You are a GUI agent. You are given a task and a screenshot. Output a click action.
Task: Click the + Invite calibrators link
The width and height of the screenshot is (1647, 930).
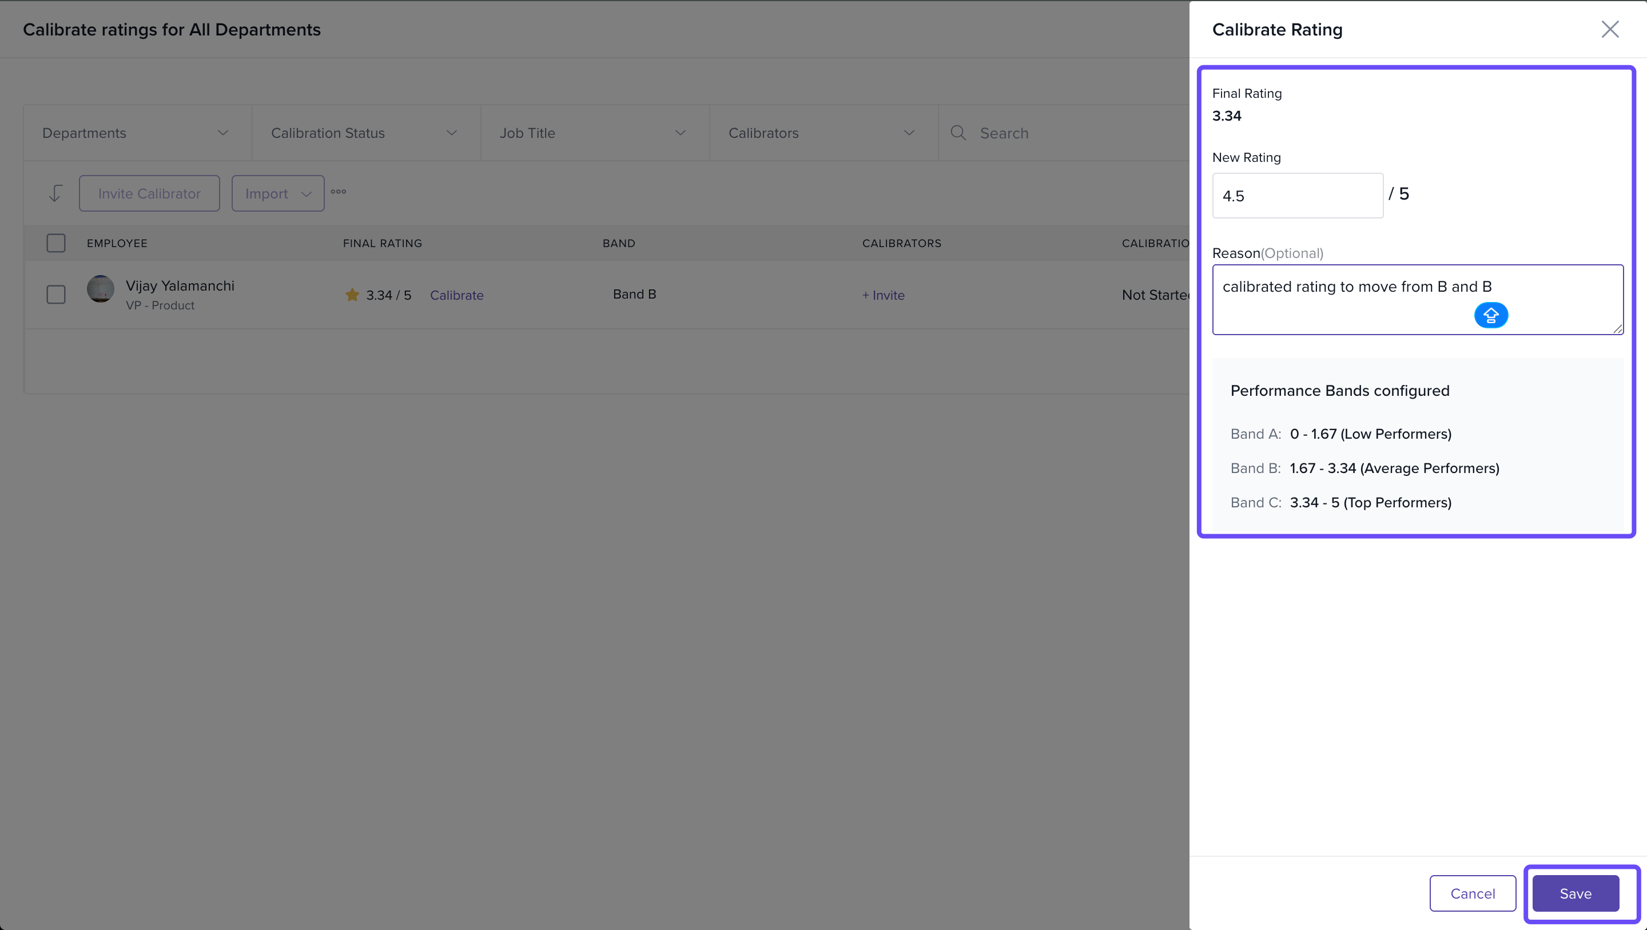pyautogui.click(x=883, y=295)
